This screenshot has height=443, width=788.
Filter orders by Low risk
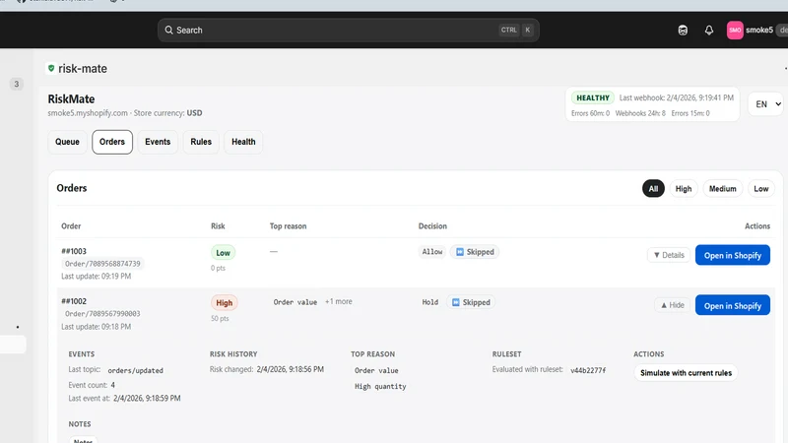[x=760, y=188]
